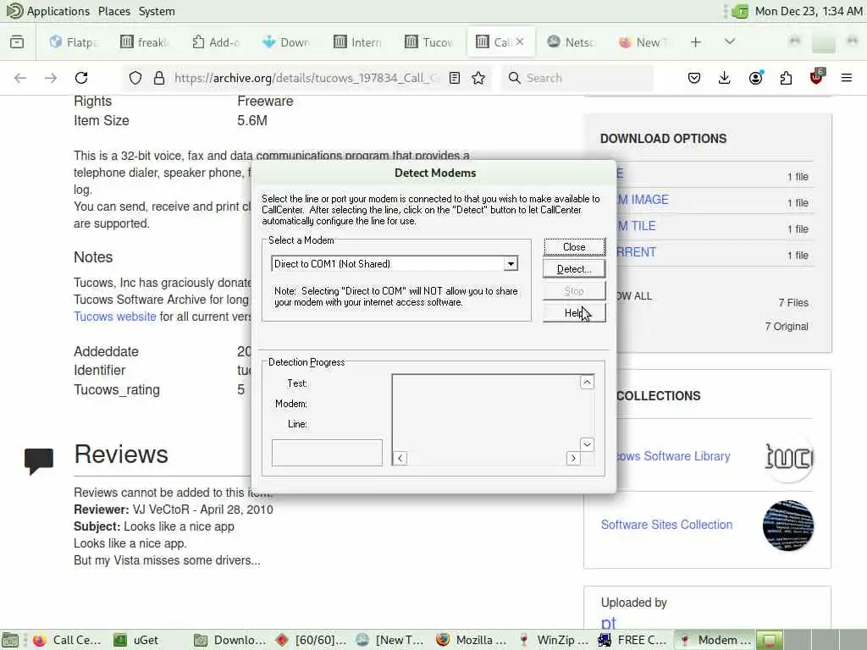The height and width of the screenshot is (650, 867).
Task: Switch to the Flatpak tab
Action: click(x=74, y=42)
